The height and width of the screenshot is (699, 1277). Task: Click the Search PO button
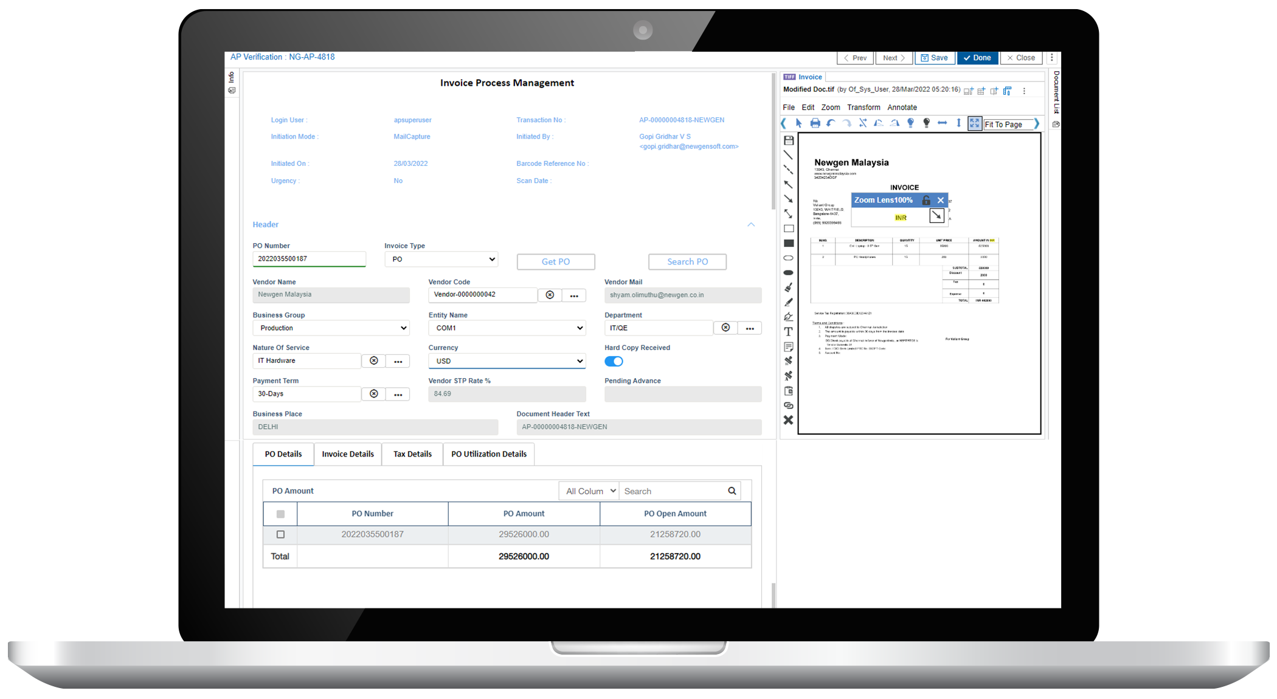tap(687, 261)
